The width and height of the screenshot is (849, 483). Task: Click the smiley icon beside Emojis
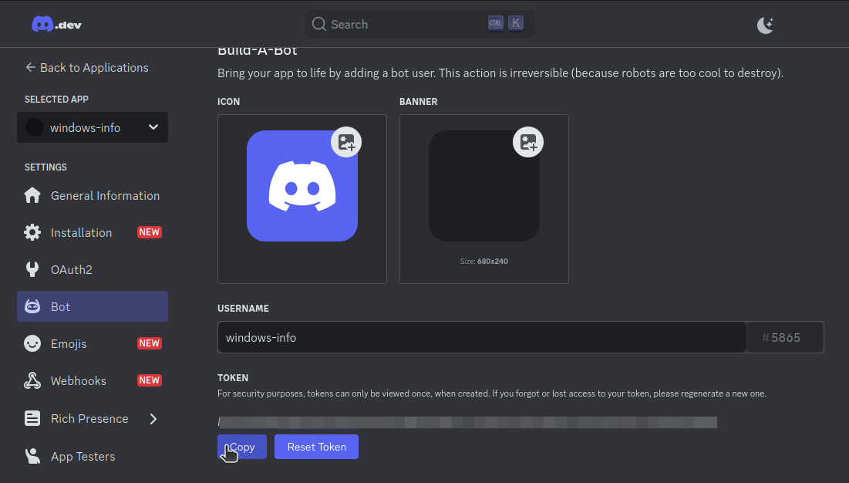pyautogui.click(x=32, y=344)
